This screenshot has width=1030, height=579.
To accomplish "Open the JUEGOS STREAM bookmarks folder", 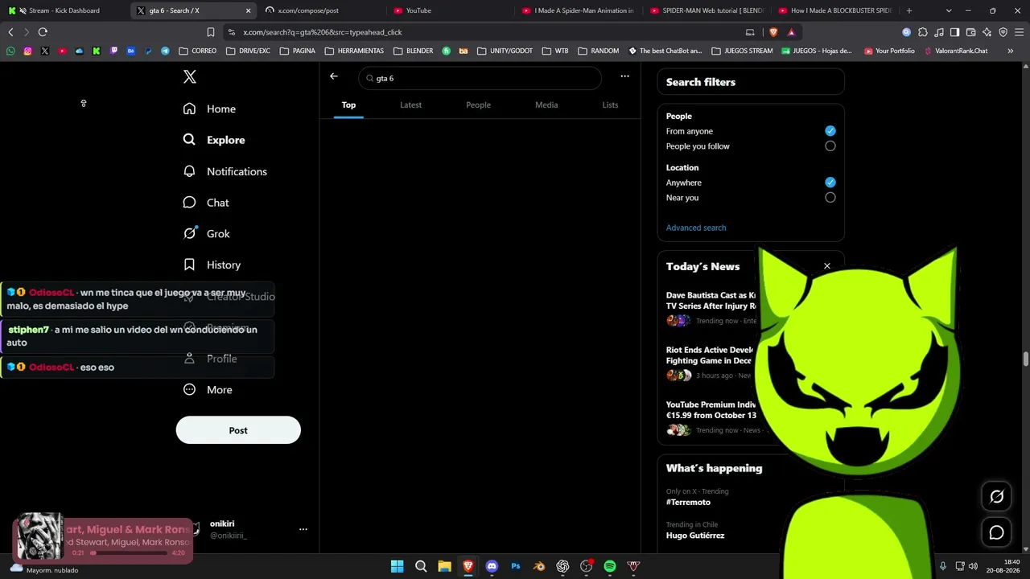I will point(742,51).
